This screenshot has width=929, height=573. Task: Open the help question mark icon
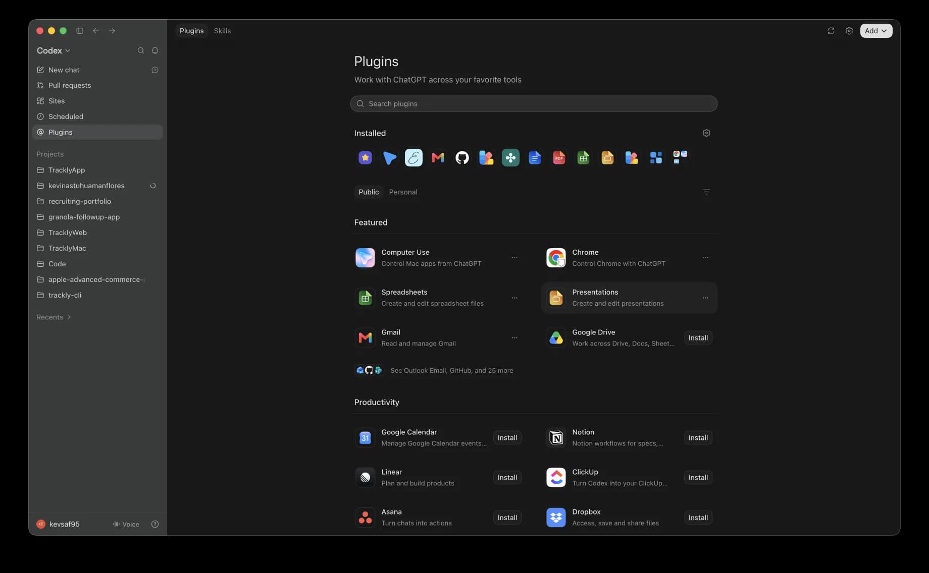click(x=155, y=524)
